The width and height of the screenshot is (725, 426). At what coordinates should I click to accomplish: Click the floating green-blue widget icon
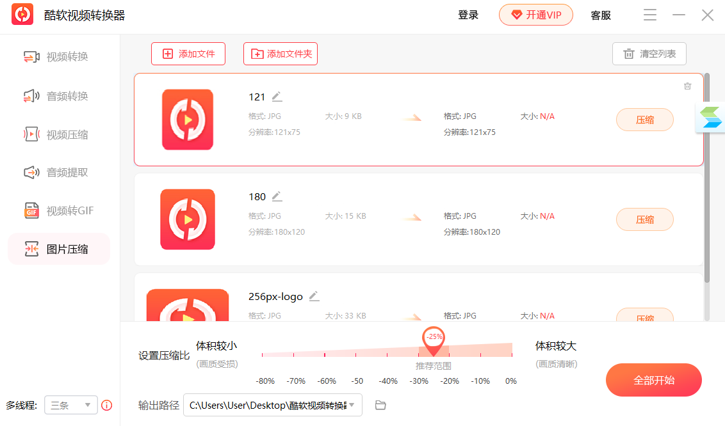point(710,117)
